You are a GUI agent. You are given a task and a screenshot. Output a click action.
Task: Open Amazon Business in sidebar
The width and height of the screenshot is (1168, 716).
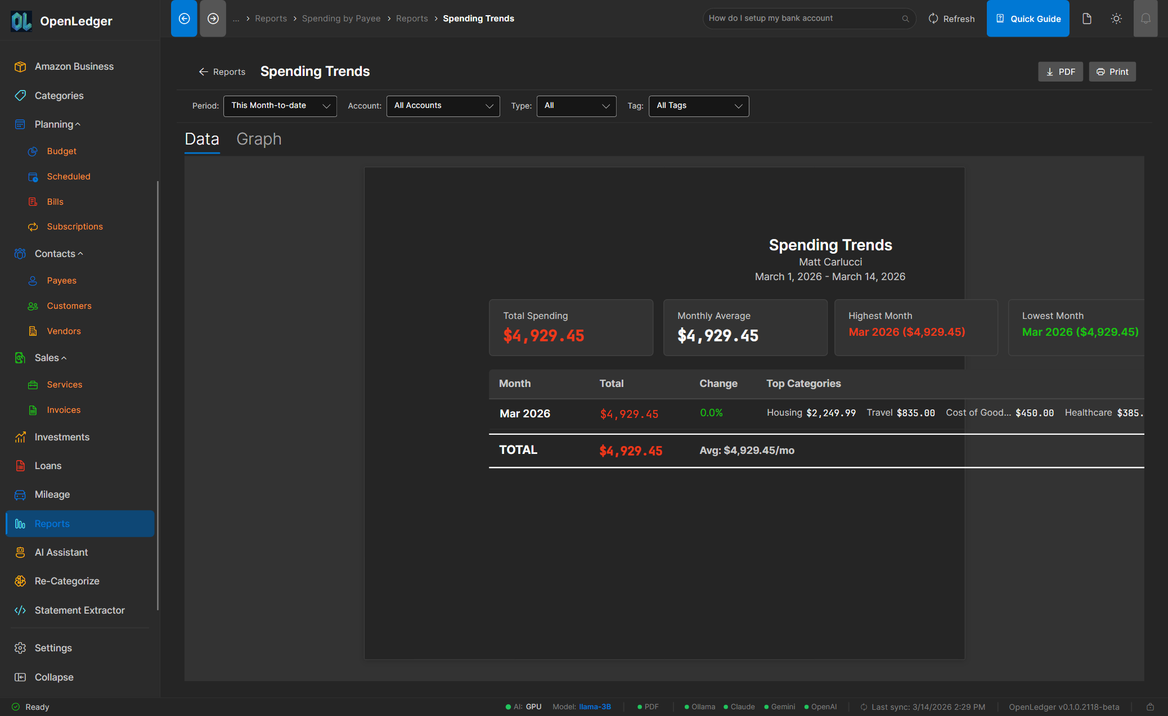coord(74,66)
